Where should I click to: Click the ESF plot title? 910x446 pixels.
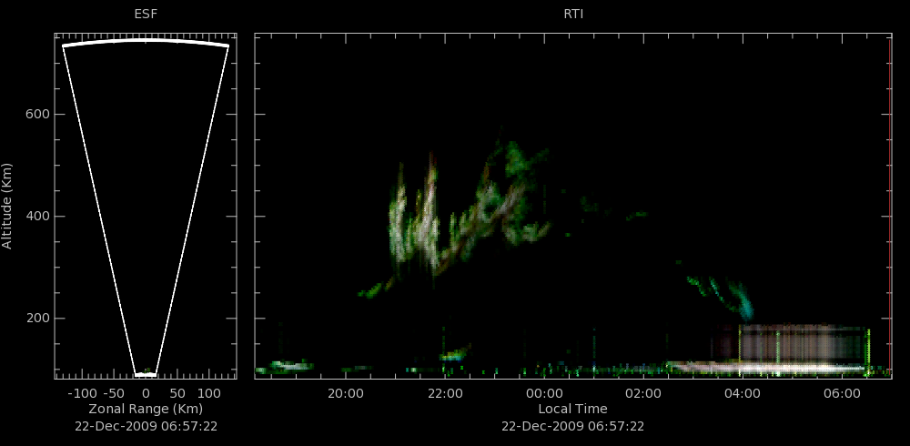[146, 15]
